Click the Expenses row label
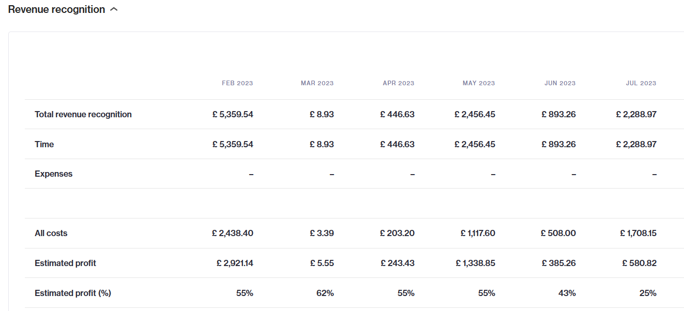684x311 pixels. 54,174
